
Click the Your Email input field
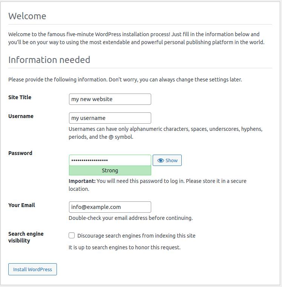point(110,207)
